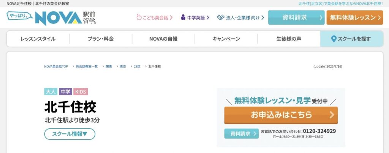Click the やっぱり speech bubble icon
The width and height of the screenshot is (389, 153).
pyautogui.click(x=20, y=16)
